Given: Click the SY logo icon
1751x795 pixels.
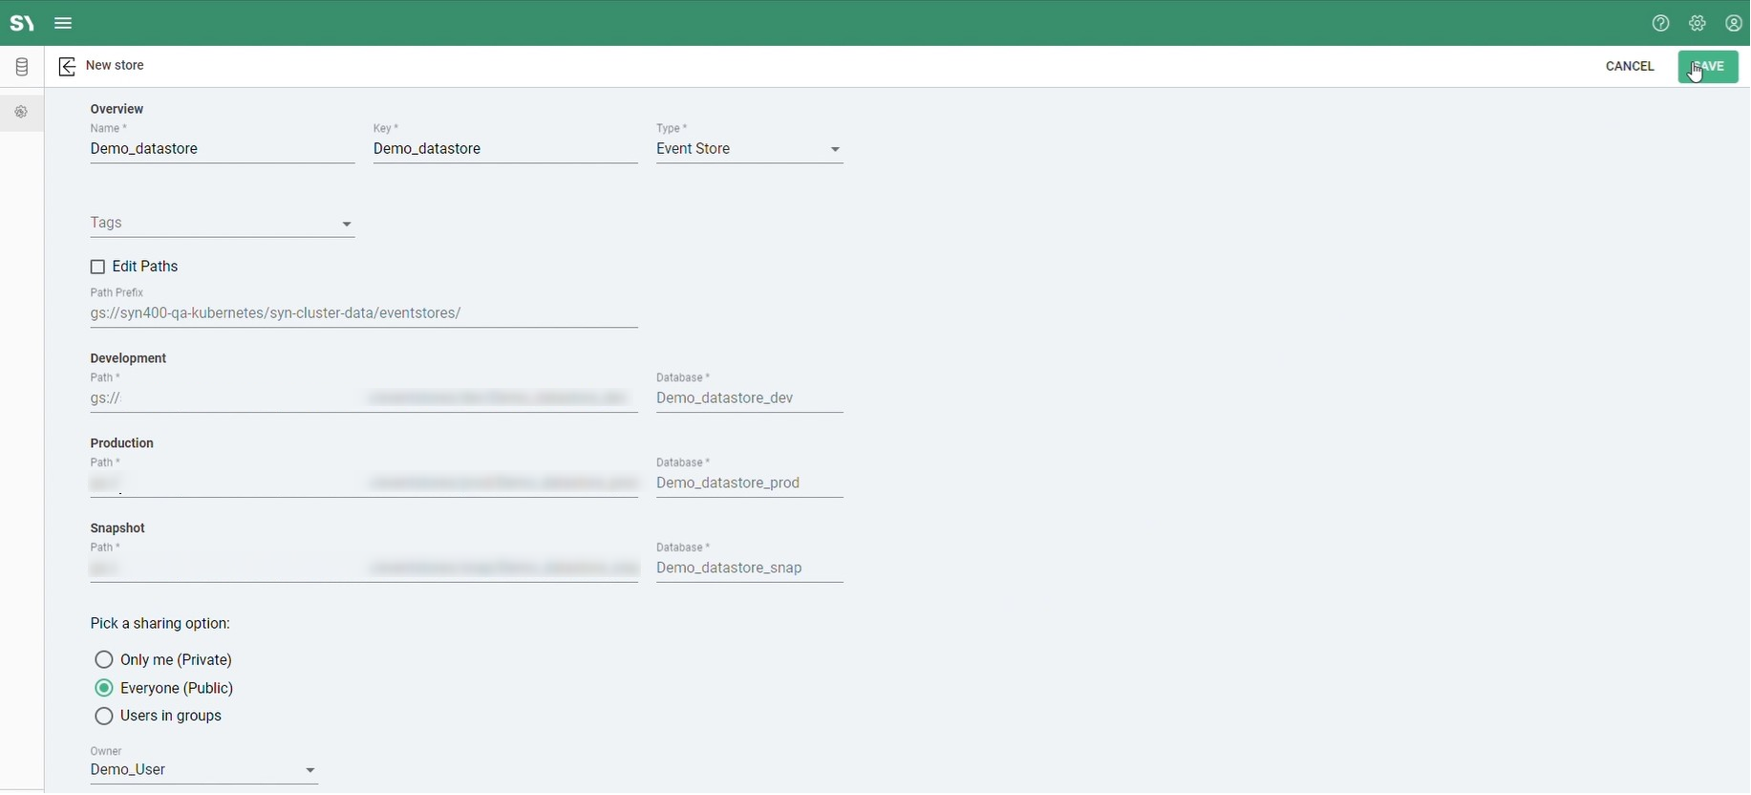Looking at the screenshot, I should [x=22, y=24].
